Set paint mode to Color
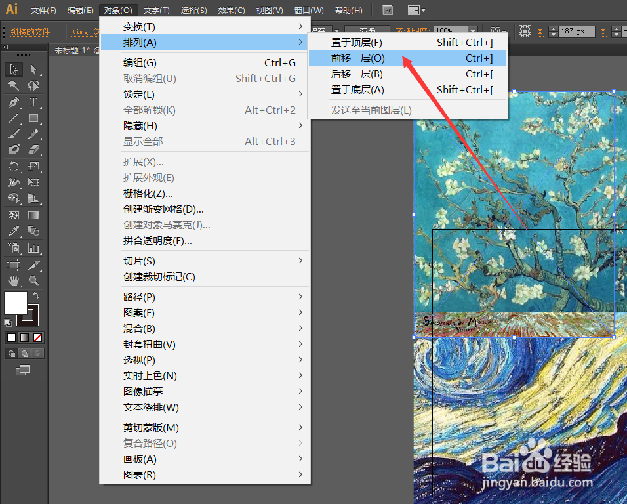Viewport: 627px width, 504px height. click(x=12, y=337)
